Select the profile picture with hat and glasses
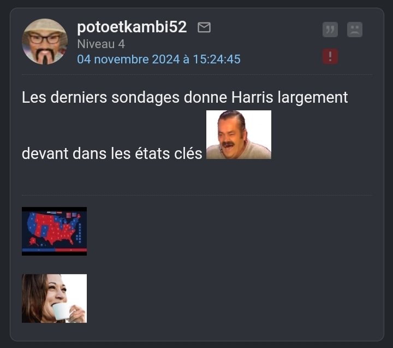The width and height of the screenshot is (393, 348). pyautogui.click(x=45, y=42)
